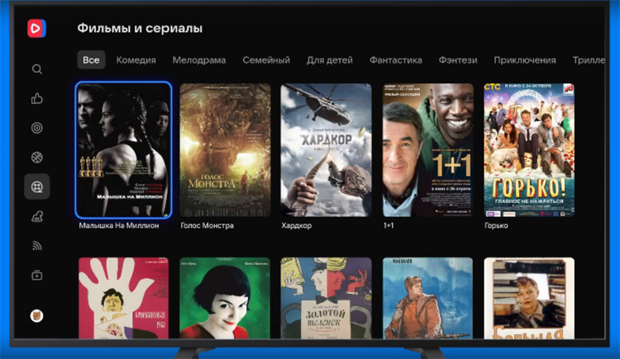This screenshot has width=620, height=359.
Task: Click the target-shaped circle icon in sidebar
Action: [37, 128]
